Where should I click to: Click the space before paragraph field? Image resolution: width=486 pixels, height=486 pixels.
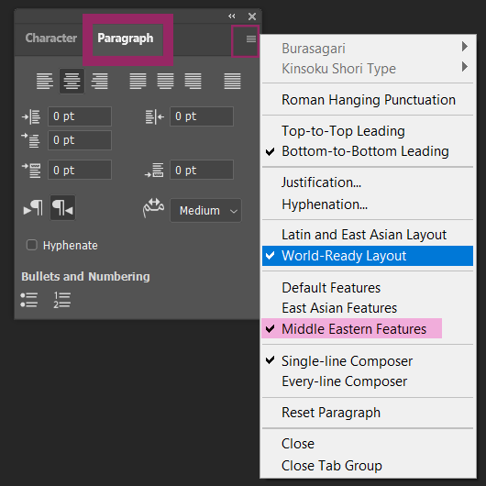pyautogui.click(x=80, y=170)
